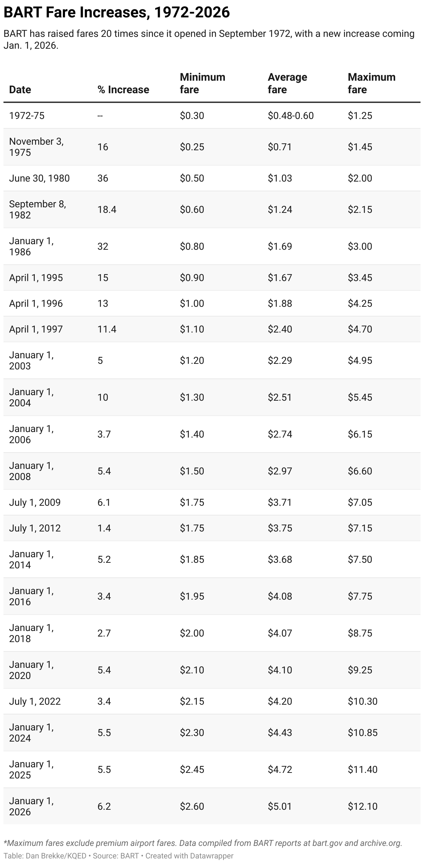Select the June 30, 1980 row date
Screen dimensions: 424x864
pos(39,178)
